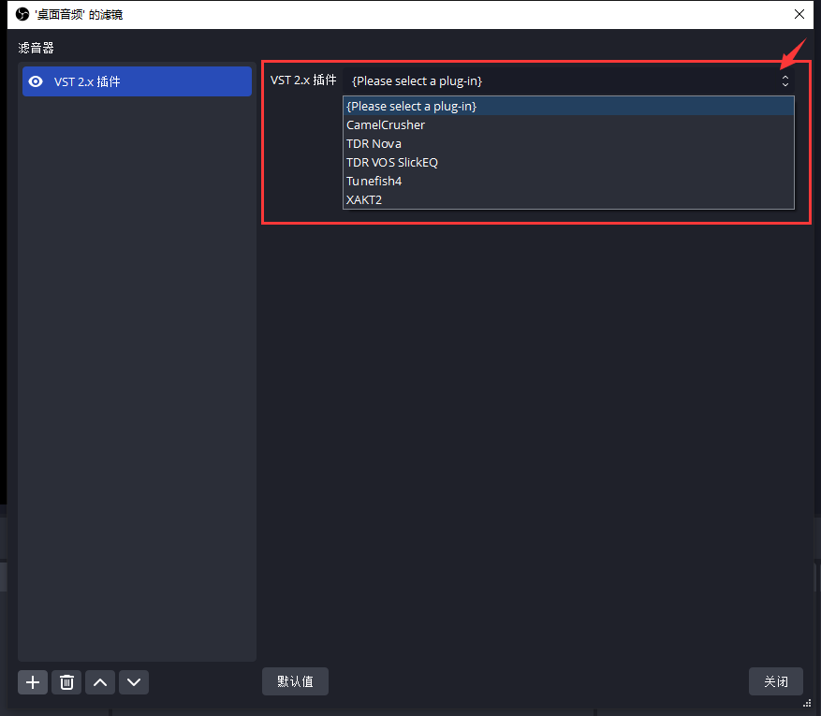Click the OBS logo in the title bar

[x=22, y=14]
